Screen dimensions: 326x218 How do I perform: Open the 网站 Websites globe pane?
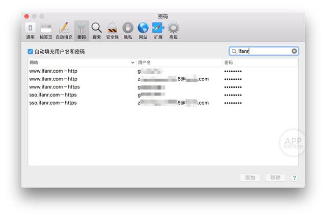(143, 31)
